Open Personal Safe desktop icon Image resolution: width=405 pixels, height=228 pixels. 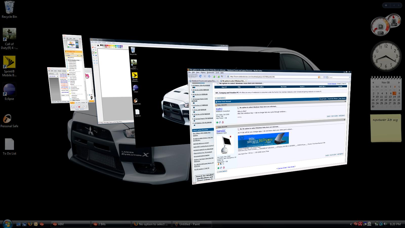[9, 121]
